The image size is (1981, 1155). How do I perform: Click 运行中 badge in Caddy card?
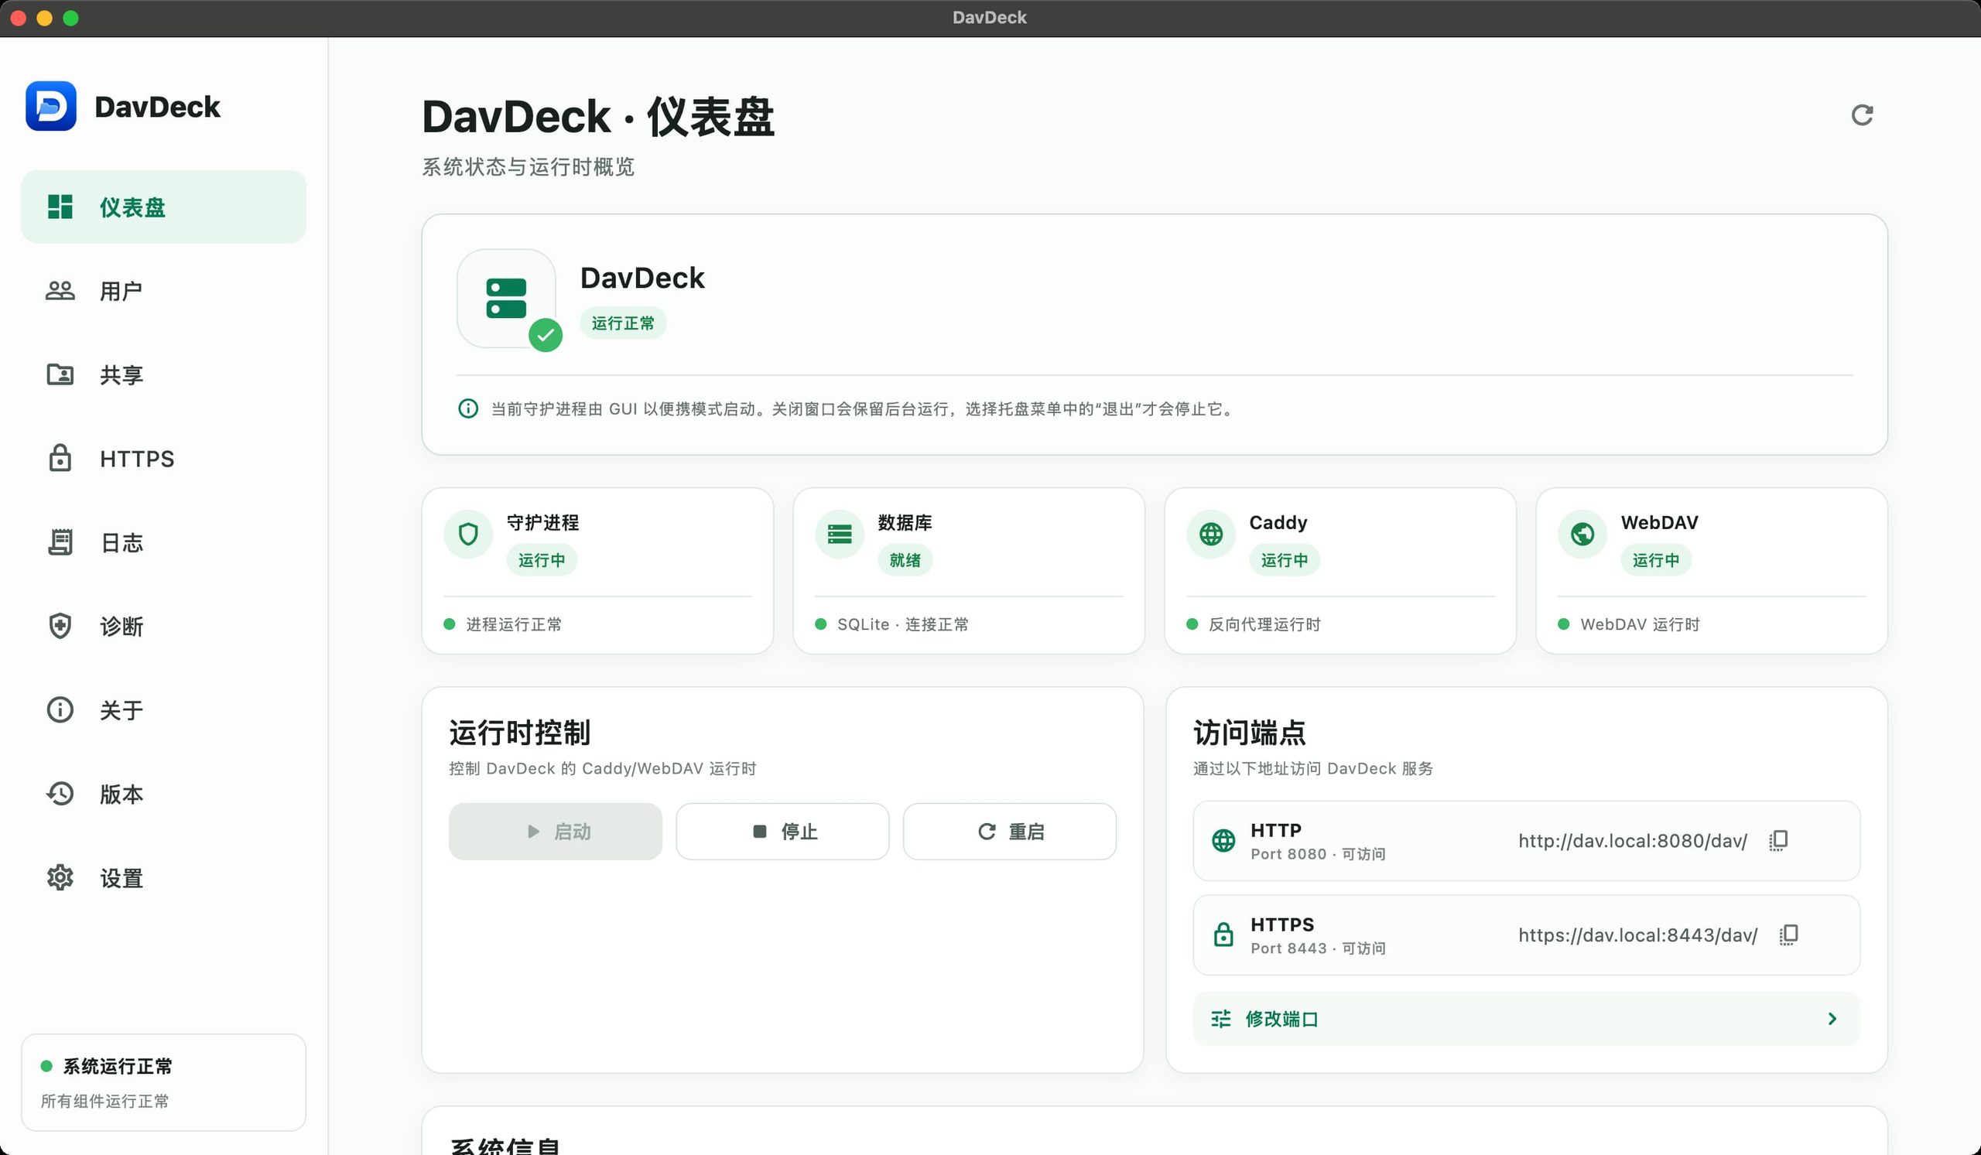click(1285, 560)
